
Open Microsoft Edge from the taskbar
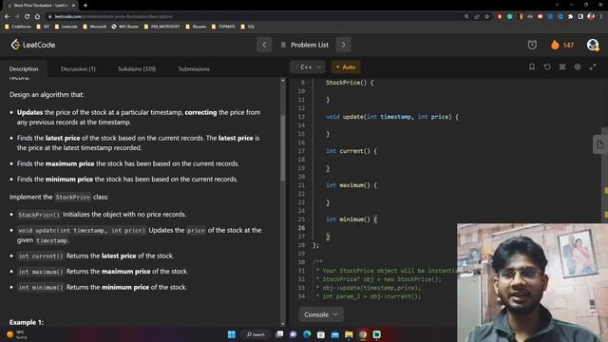click(x=307, y=334)
